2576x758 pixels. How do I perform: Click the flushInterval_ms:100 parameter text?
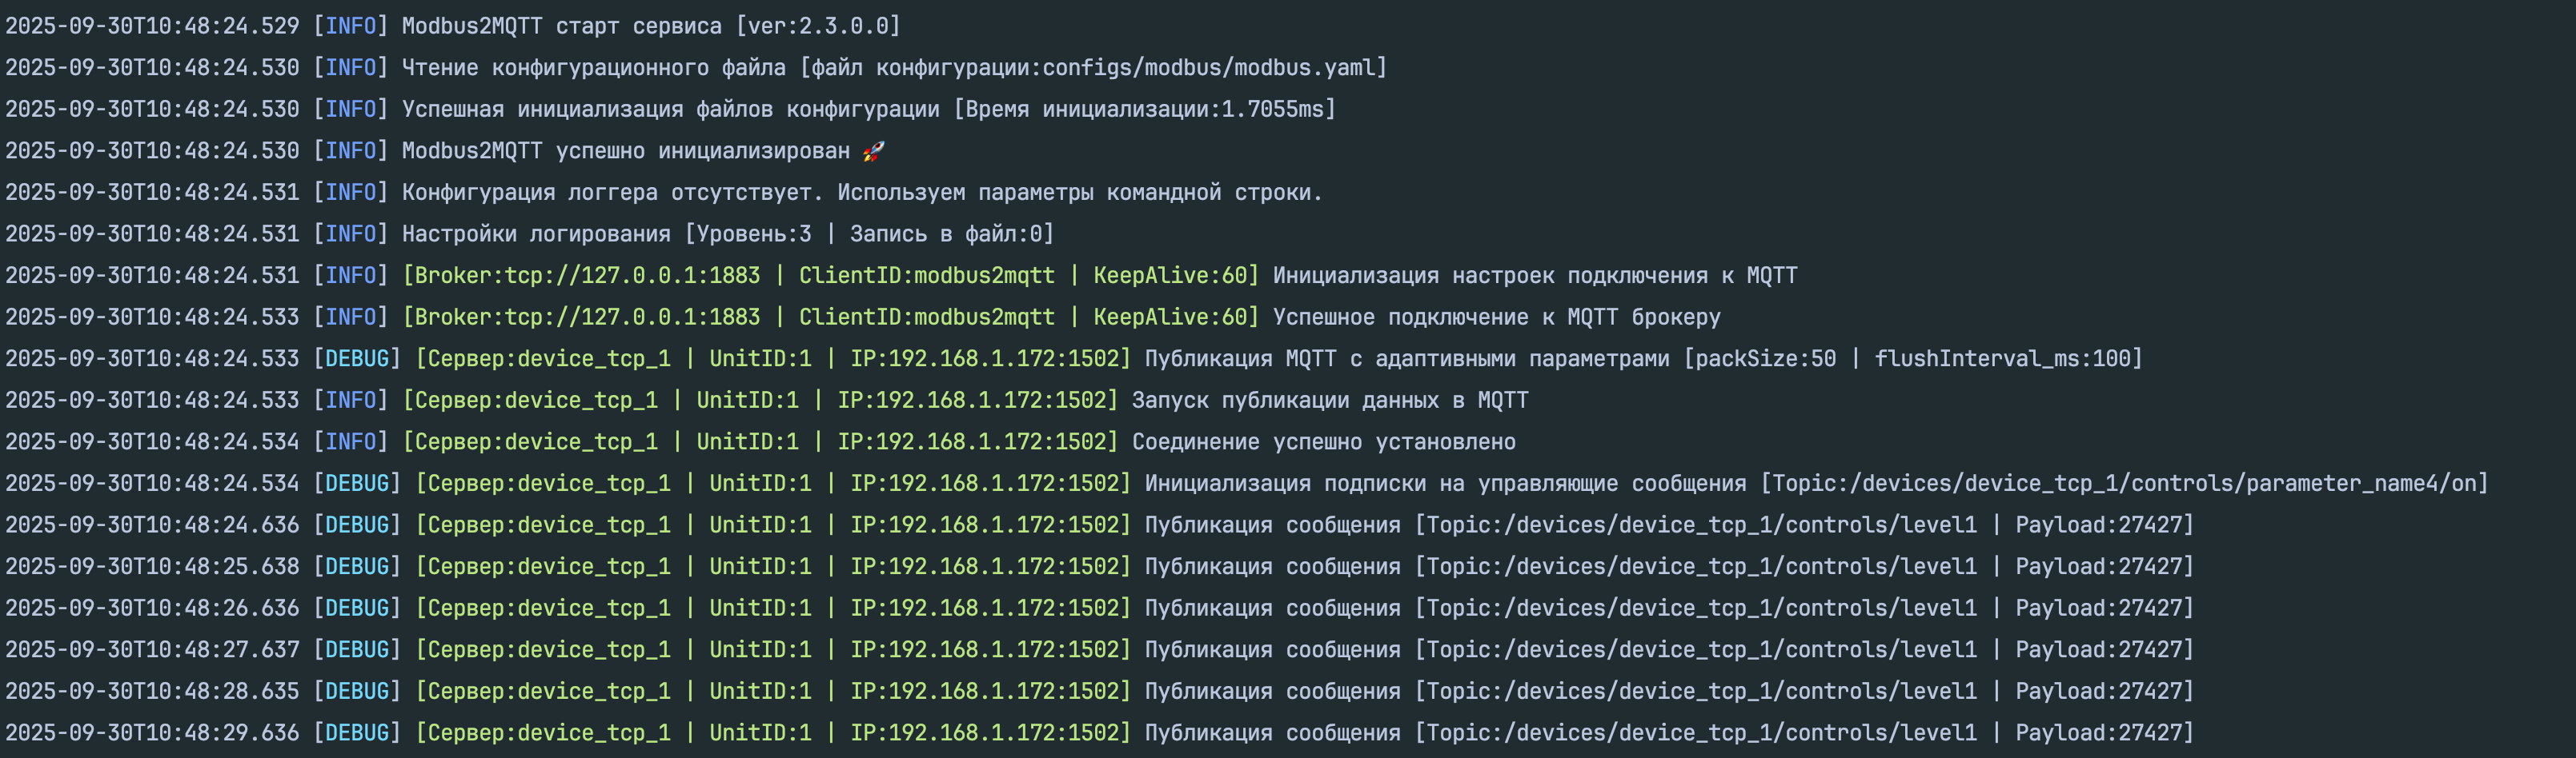click(x=2003, y=358)
